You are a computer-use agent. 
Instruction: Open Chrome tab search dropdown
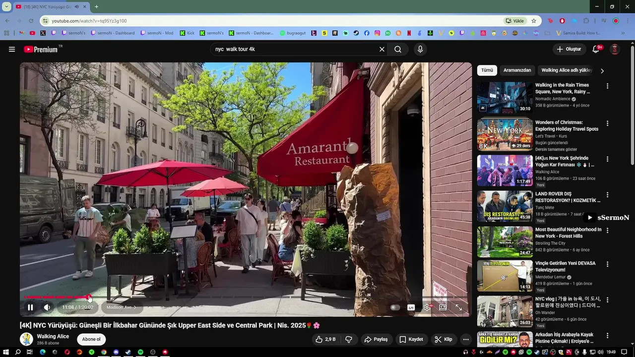[x=6, y=6]
